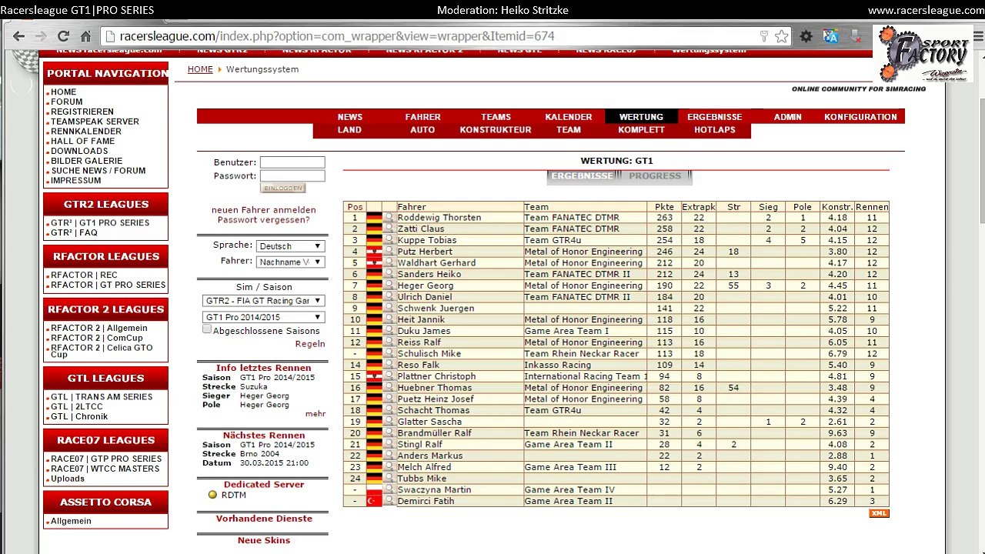Click the 'neuen Fahrer anmelden' link

point(264,210)
